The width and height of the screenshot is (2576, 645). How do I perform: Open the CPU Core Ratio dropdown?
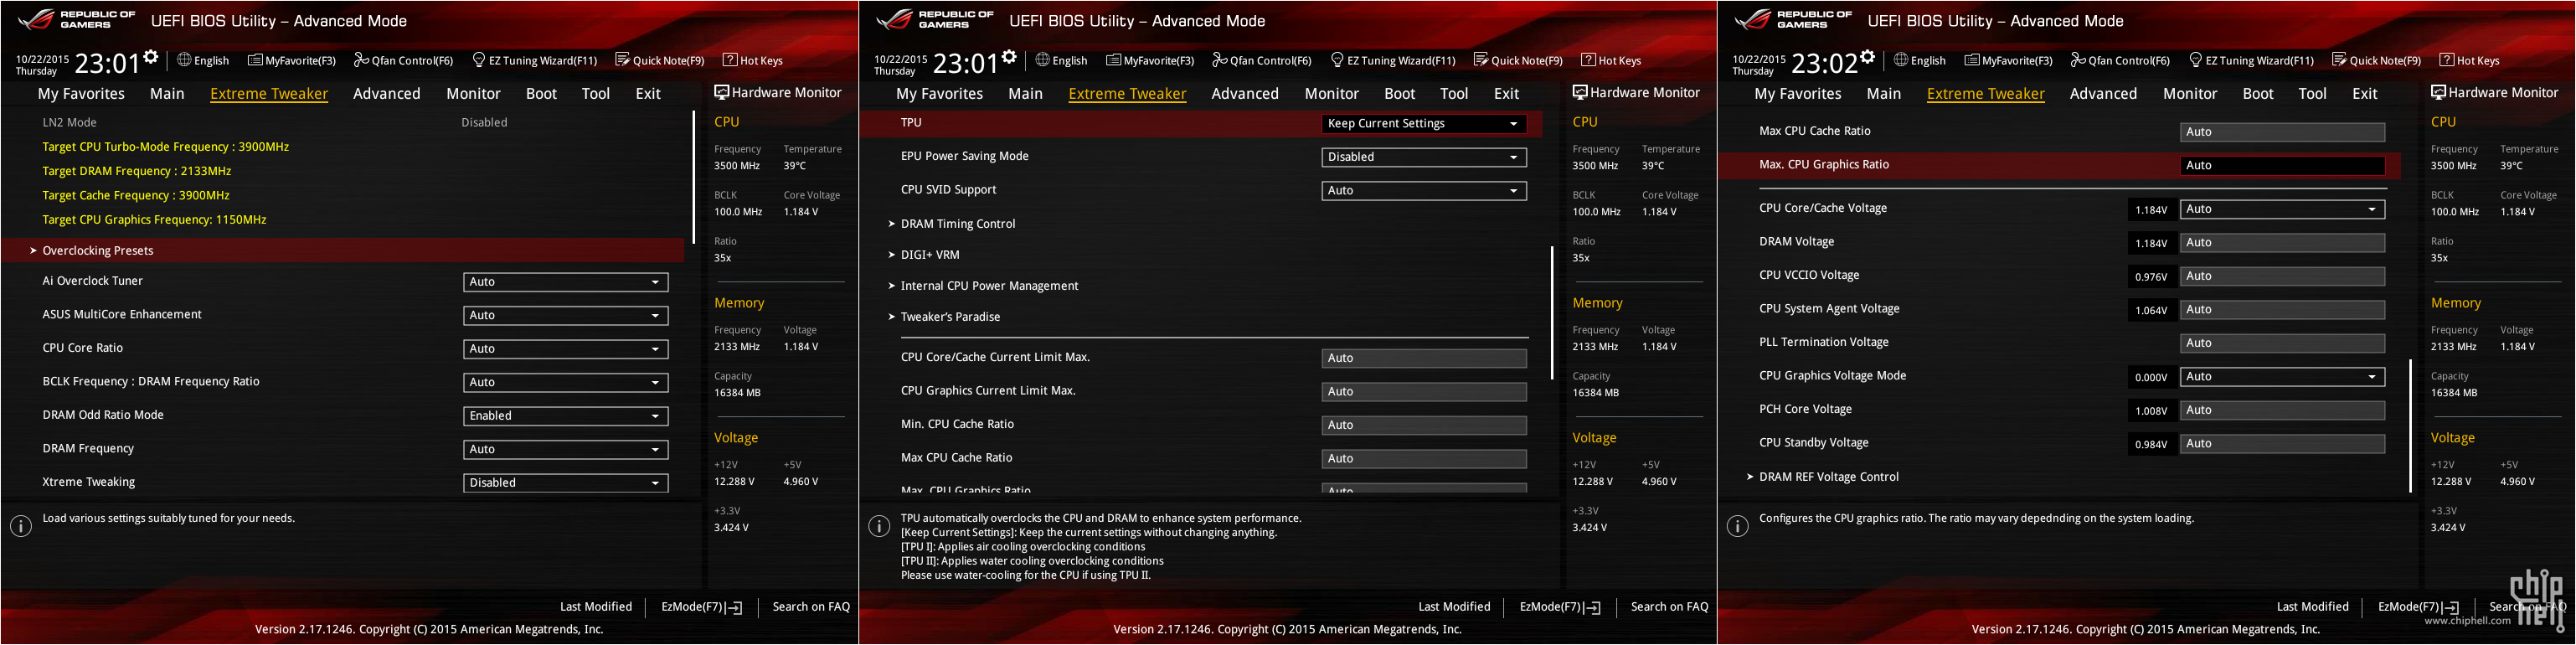tap(566, 349)
